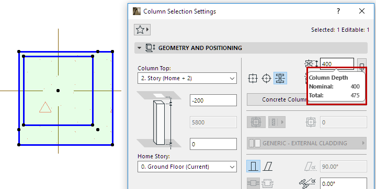Image resolution: width=376 pixels, height=189 pixels.
Task: Click the 'Home Story:' label
Action: pyautogui.click(x=154, y=156)
